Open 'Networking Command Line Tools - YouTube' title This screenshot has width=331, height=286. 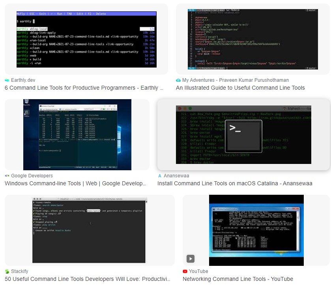[238, 279]
